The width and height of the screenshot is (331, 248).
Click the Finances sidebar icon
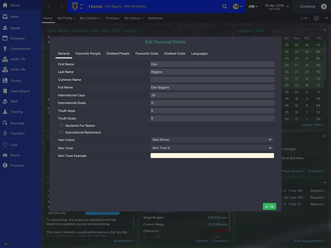(x=5, y=166)
